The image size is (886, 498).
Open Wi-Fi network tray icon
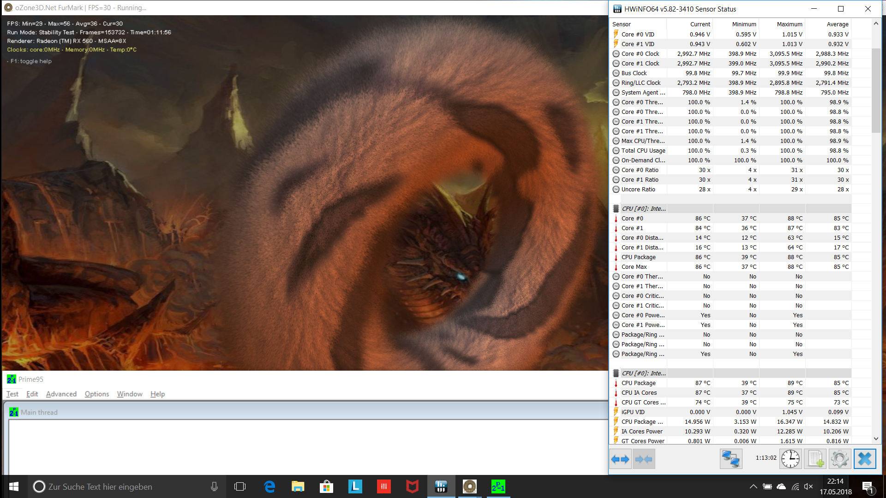795,486
